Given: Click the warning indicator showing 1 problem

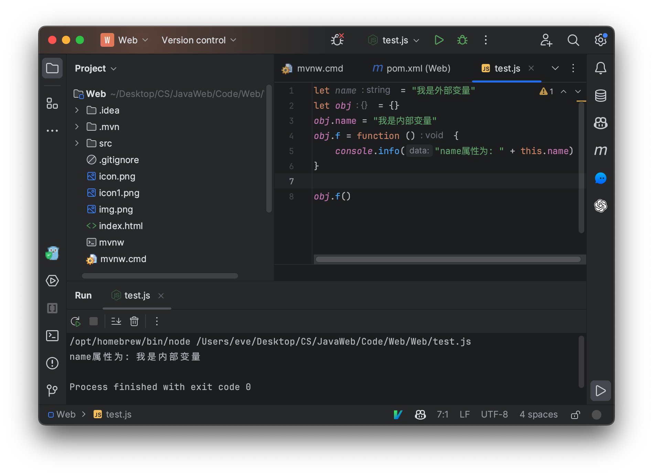Looking at the screenshot, I should tap(546, 91).
